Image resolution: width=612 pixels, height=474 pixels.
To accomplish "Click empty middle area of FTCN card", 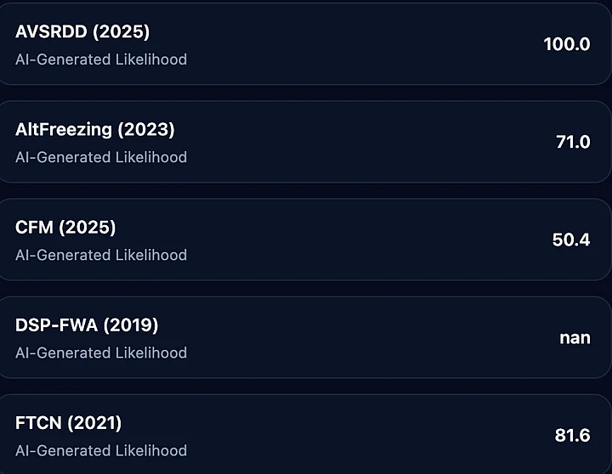I will coord(357,436).
